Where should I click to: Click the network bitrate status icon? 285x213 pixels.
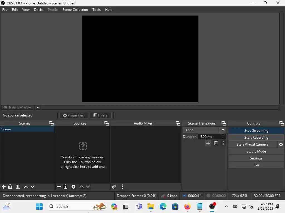163,196
